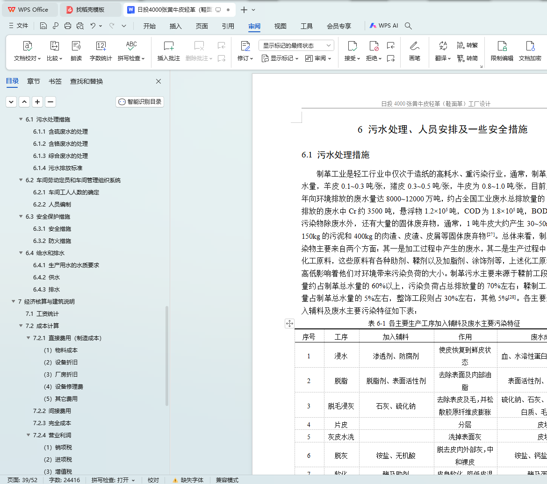Open the 显示标记 dropdown
The width and height of the screenshot is (547, 484).
(x=280, y=58)
